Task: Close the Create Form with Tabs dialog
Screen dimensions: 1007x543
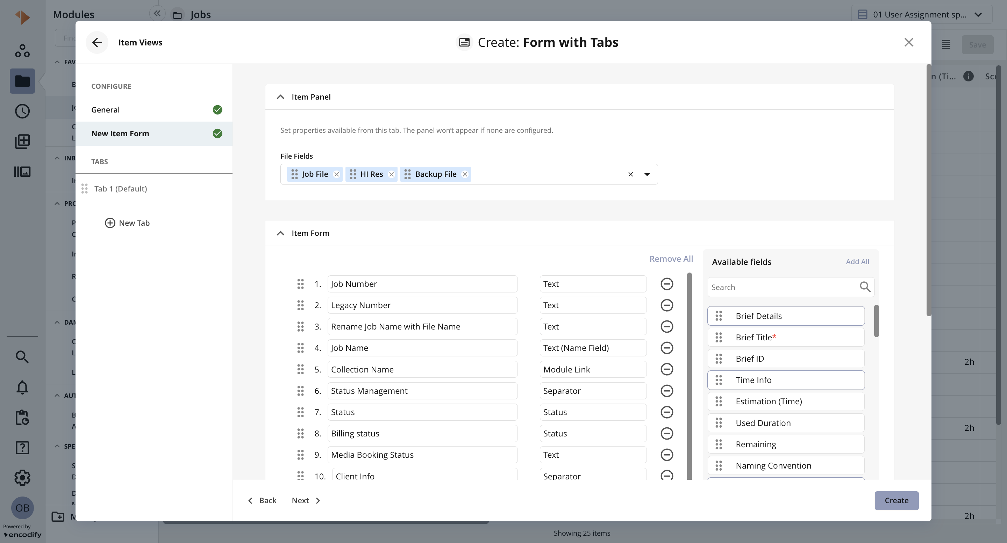Action: point(908,42)
